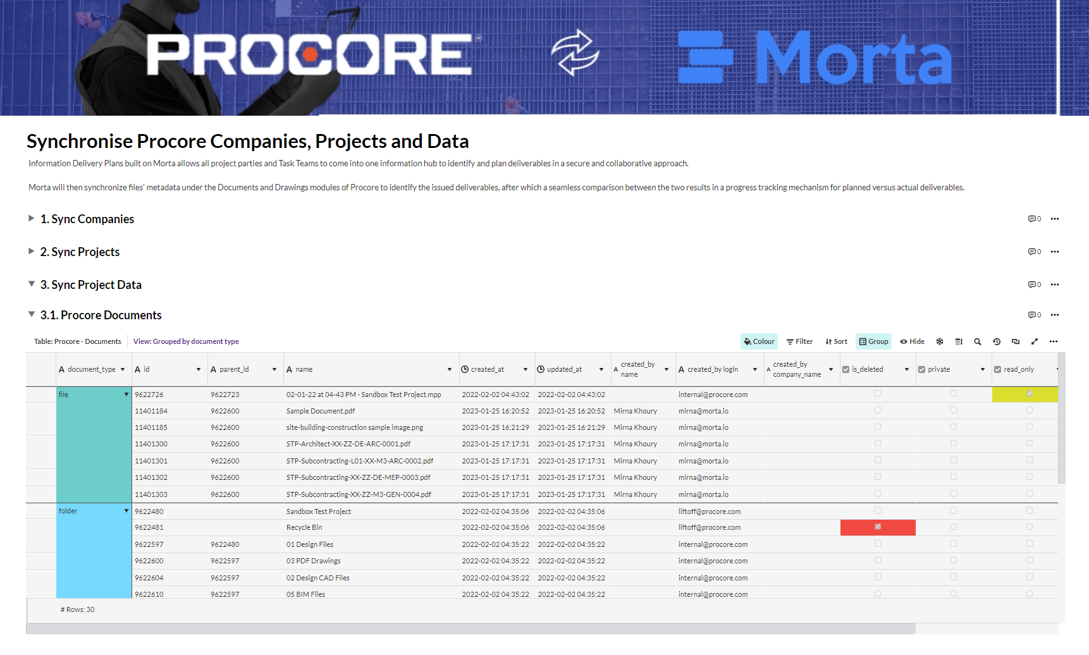Viewport: 1089px width, 655px height.
Task: Click the freeze columns snowflake icon
Action: pos(940,341)
